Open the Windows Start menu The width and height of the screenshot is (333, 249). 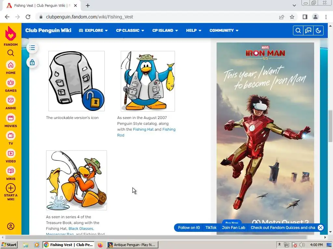click(9, 245)
